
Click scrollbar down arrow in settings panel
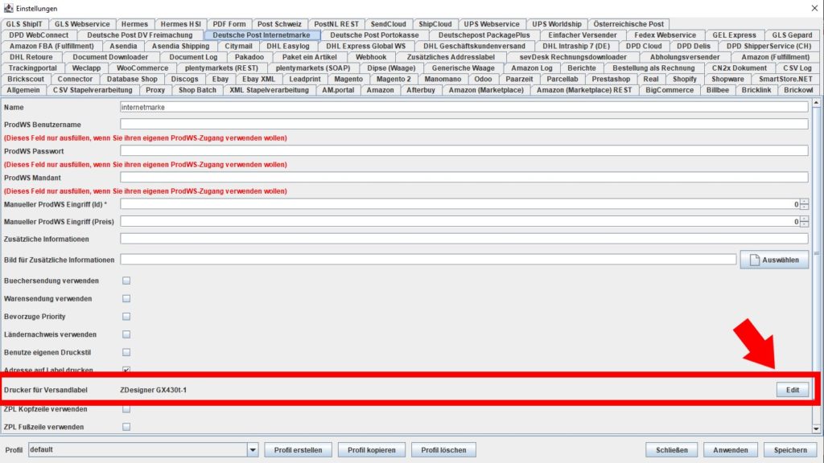pyautogui.click(x=816, y=429)
